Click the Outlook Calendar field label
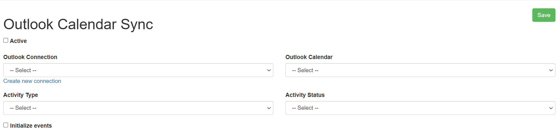This screenshot has height=136, width=559. 309,57
